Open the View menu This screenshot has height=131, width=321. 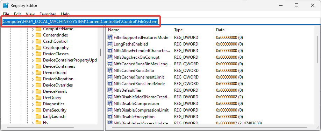[30, 14]
